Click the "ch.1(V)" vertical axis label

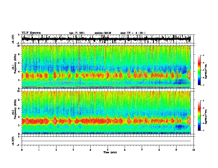[13, 39]
